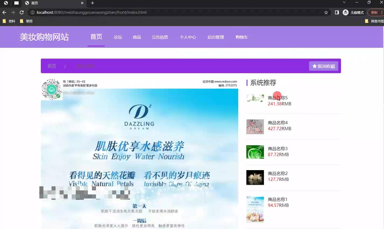
Task: Click the thumbnail for 商品名称2
Action: point(255,177)
